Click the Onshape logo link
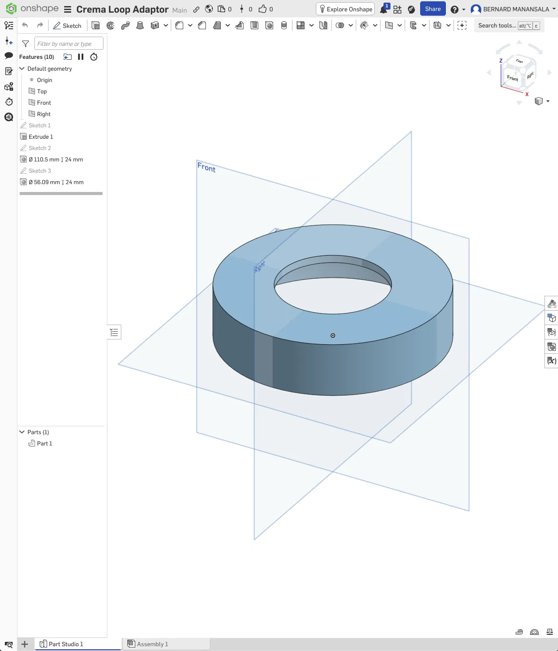The width and height of the screenshot is (558, 651). (x=32, y=9)
